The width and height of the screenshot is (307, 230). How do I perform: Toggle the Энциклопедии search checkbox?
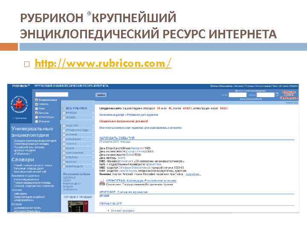36,100
